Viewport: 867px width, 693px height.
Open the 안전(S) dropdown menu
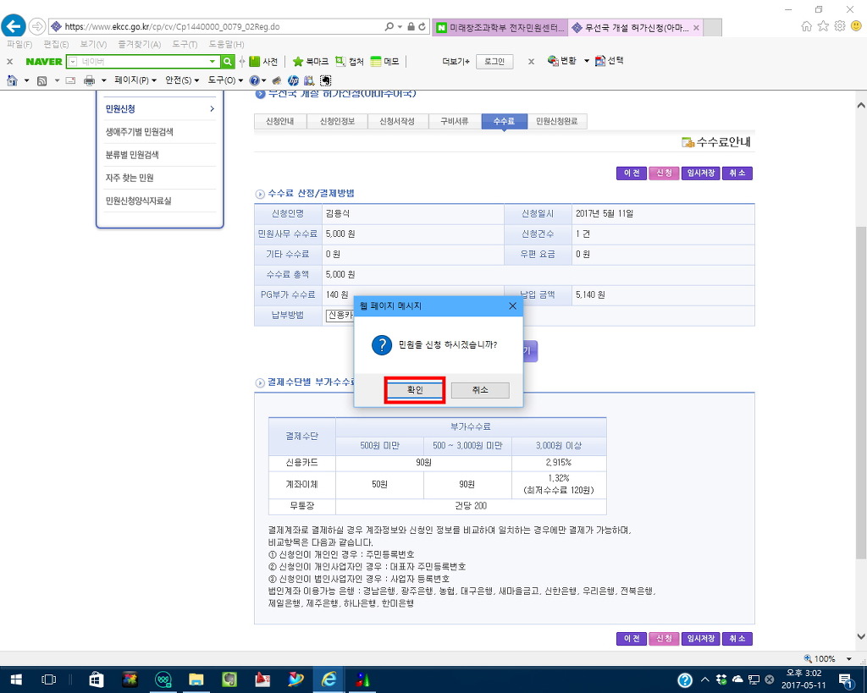tap(182, 80)
